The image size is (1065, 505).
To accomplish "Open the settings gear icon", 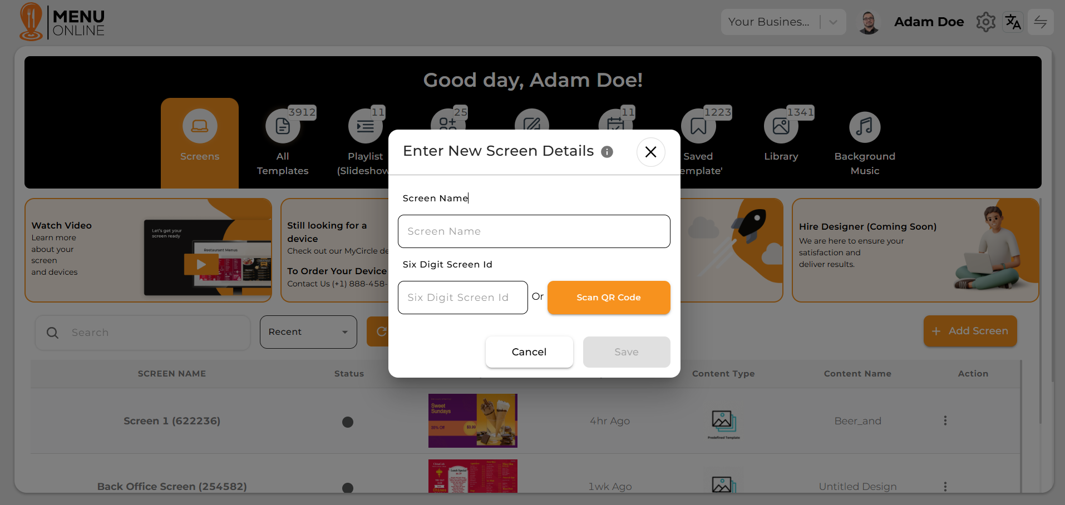I will (985, 22).
